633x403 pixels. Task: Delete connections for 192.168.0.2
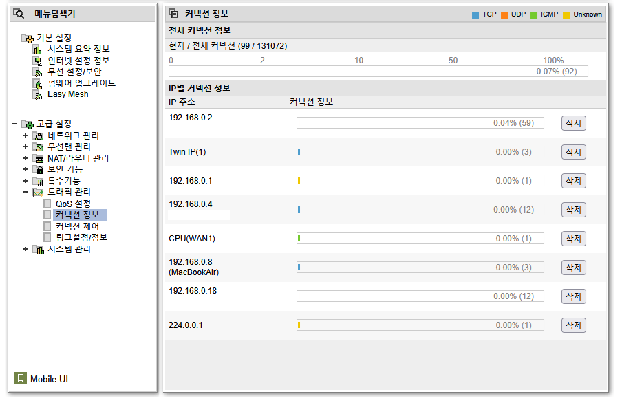coord(574,123)
